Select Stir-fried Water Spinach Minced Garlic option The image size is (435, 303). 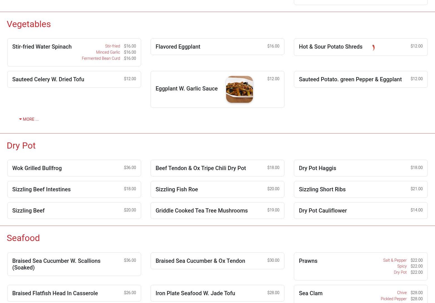click(108, 52)
